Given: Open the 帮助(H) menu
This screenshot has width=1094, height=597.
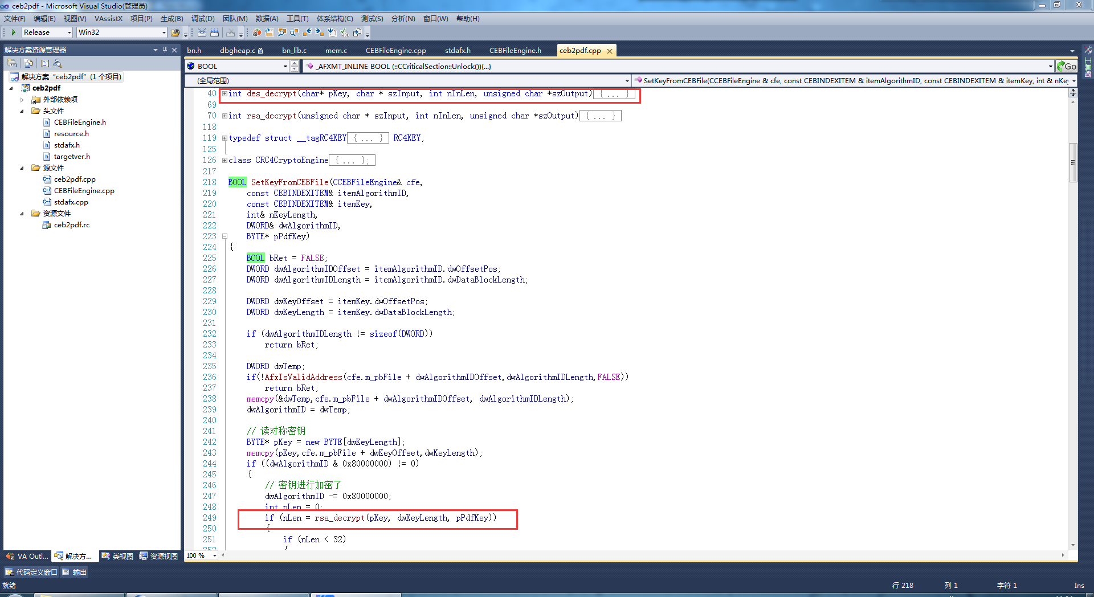Looking at the screenshot, I should coord(468,19).
